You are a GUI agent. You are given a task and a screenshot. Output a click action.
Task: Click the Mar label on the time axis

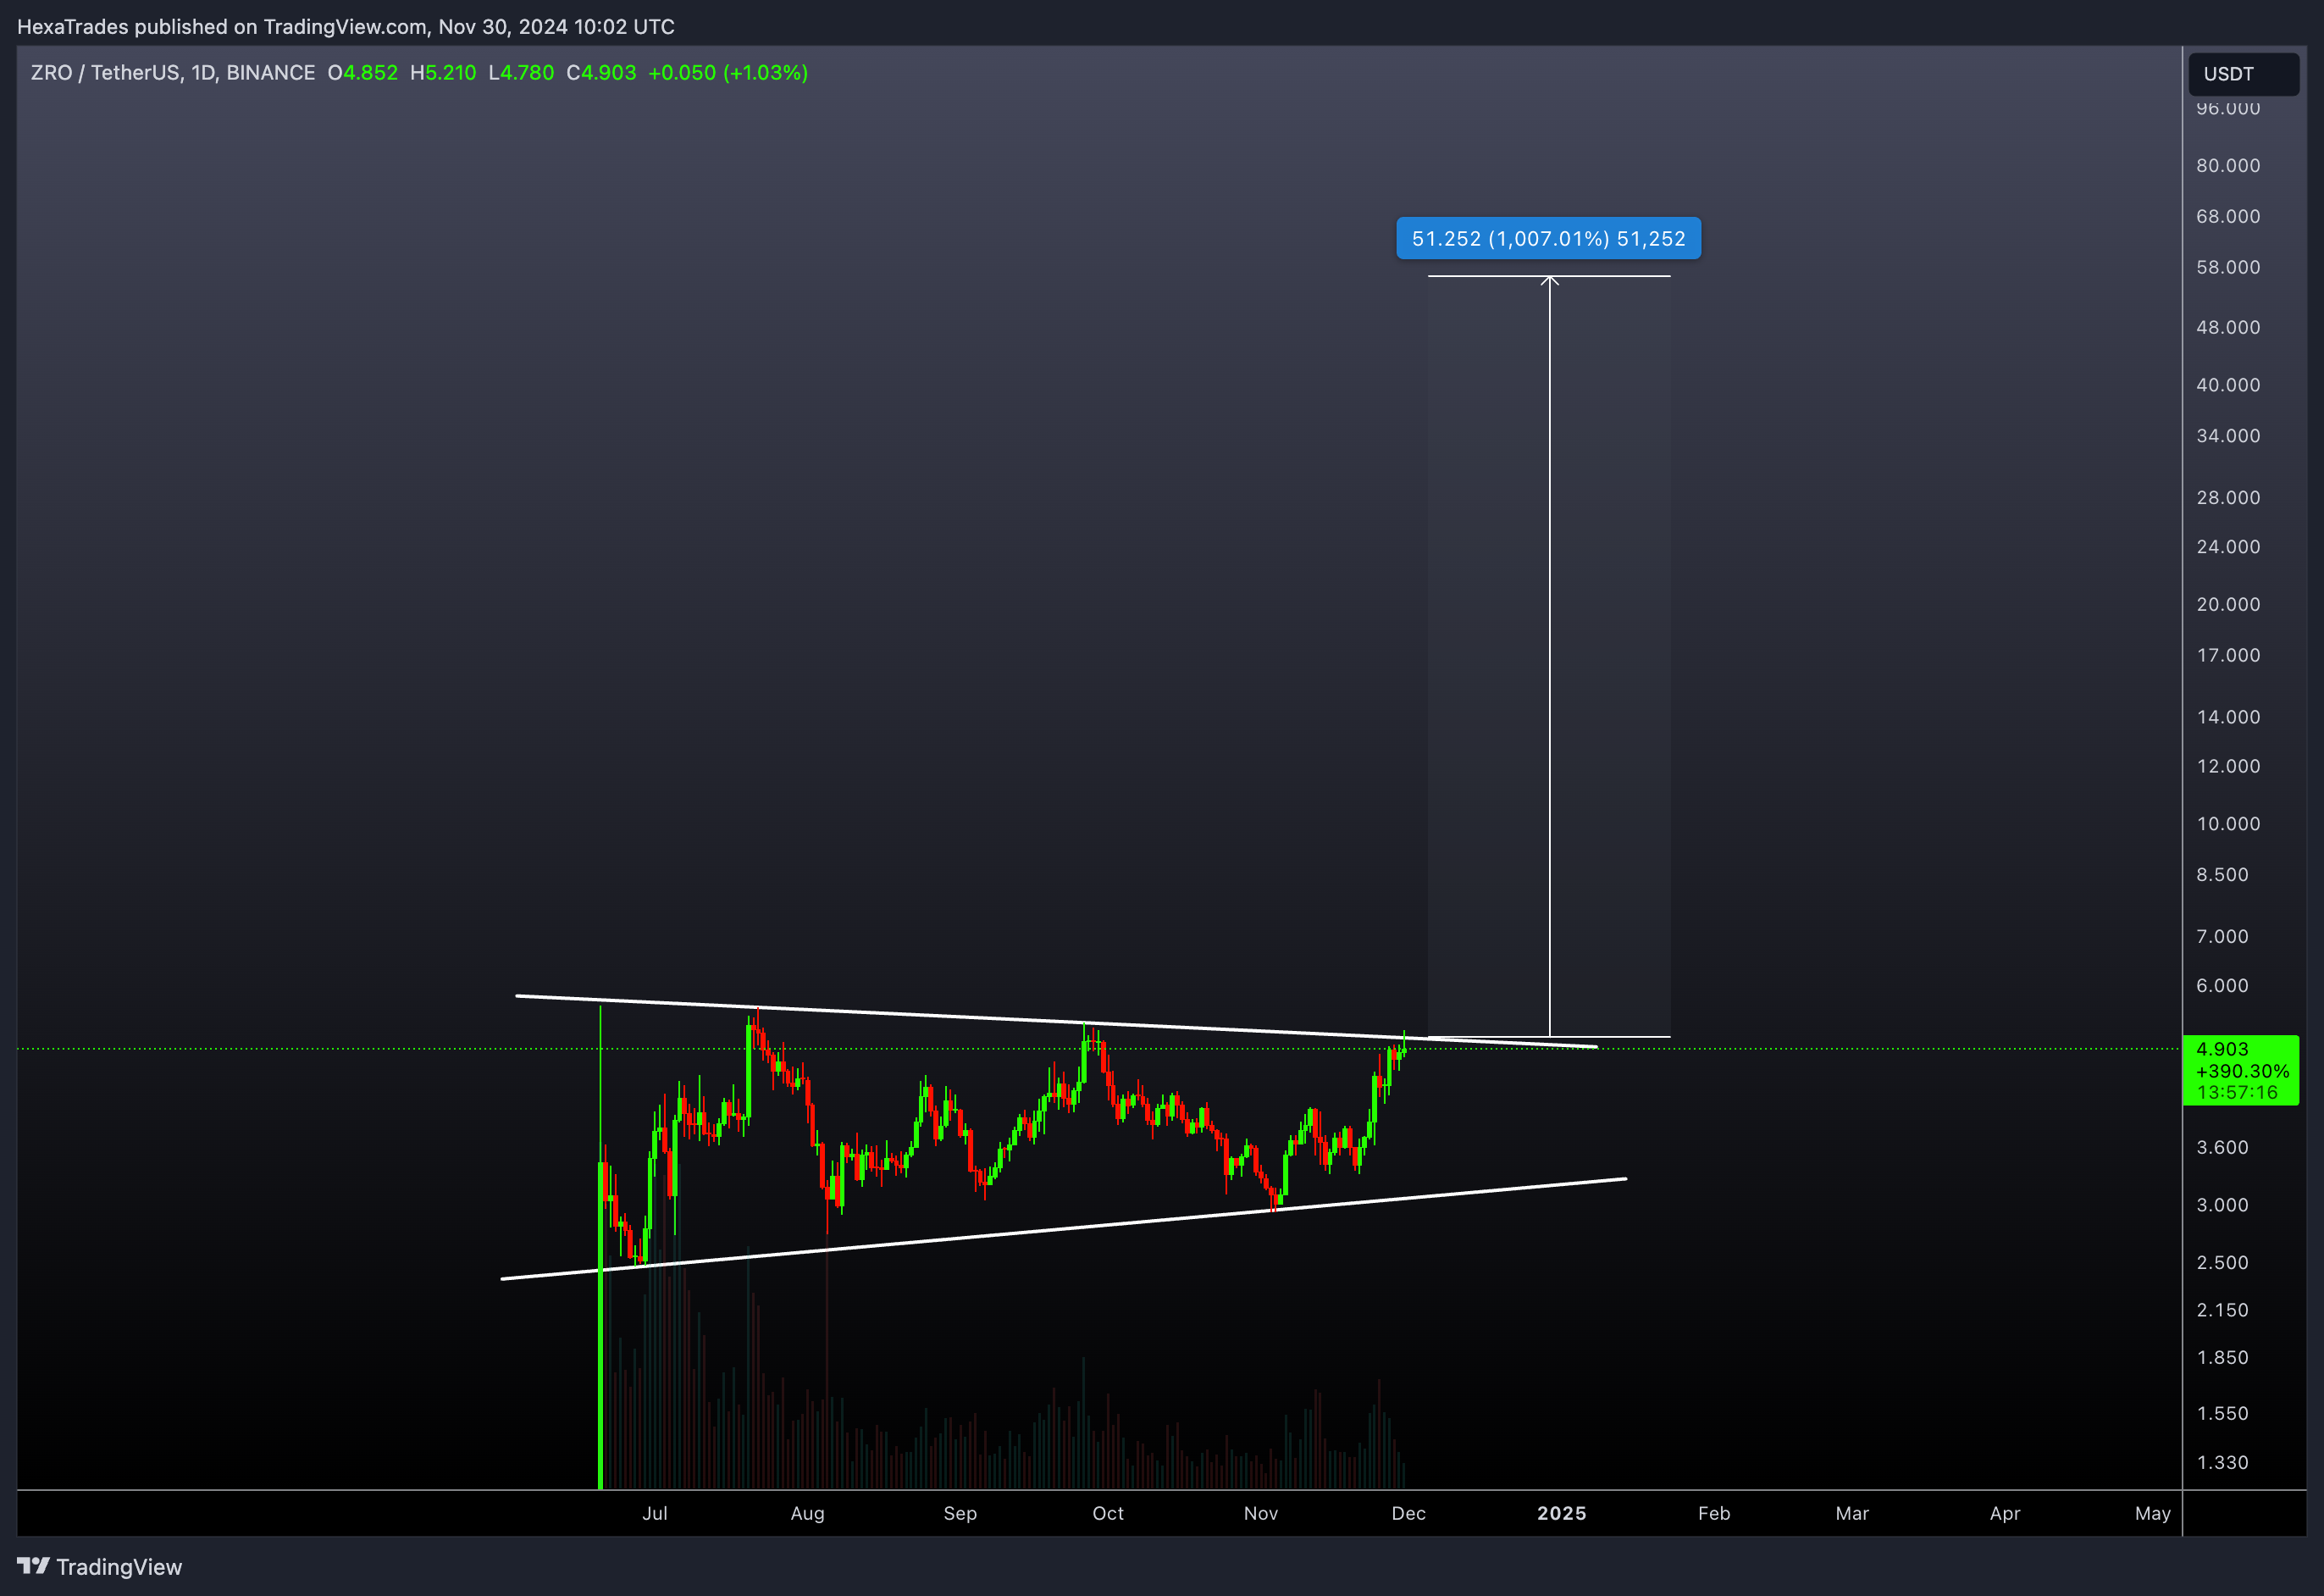pyautogui.click(x=1852, y=1513)
